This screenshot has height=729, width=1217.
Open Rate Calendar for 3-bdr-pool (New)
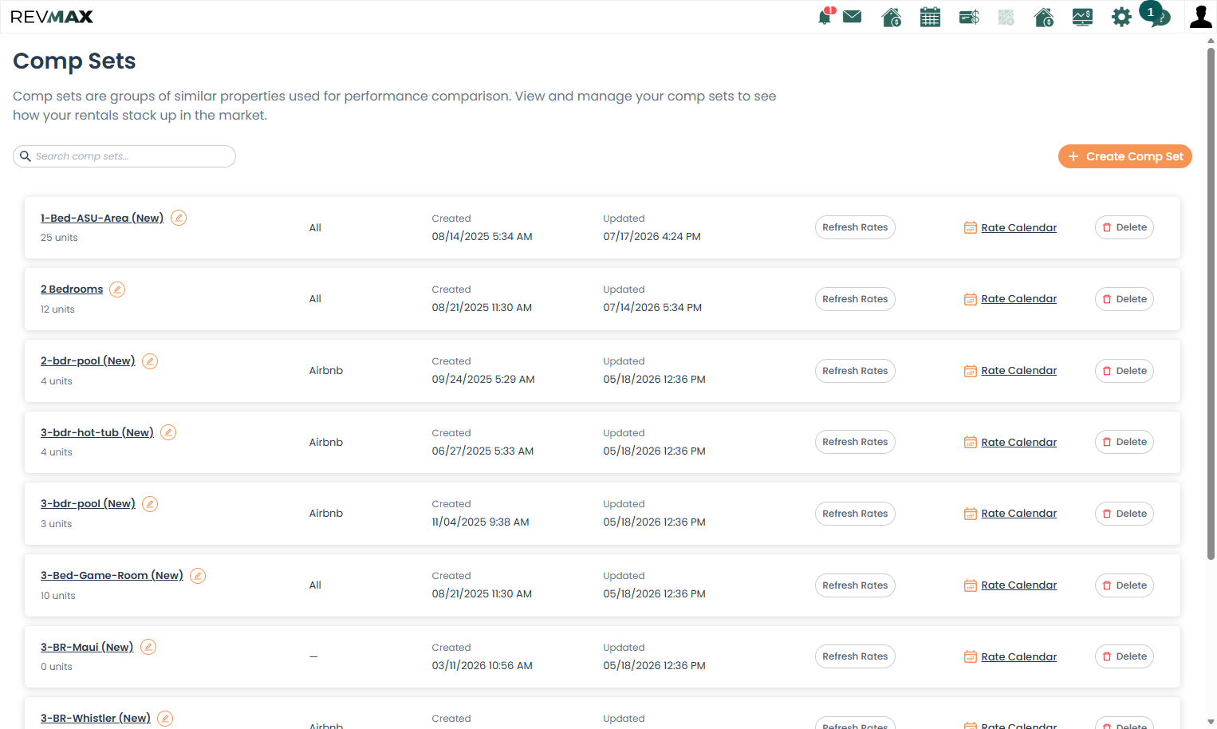pyautogui.click(x=1010, y=514)
